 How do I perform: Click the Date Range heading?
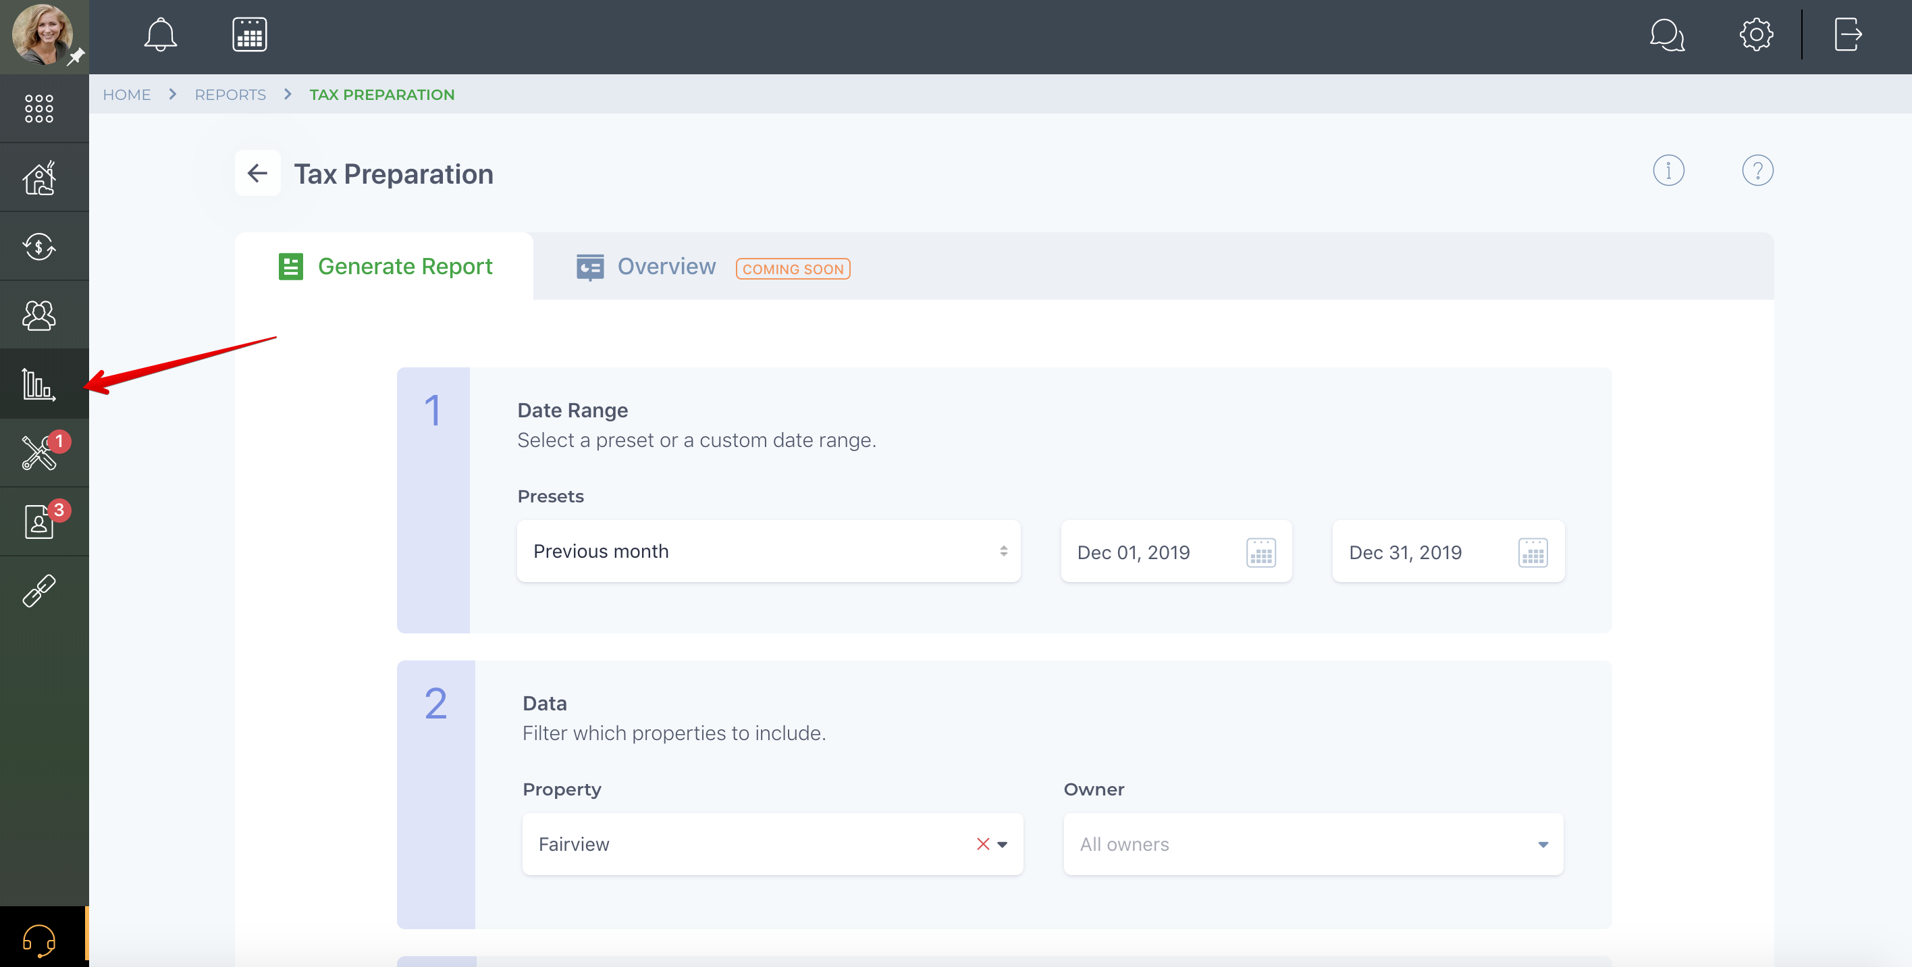coord(573,411)
